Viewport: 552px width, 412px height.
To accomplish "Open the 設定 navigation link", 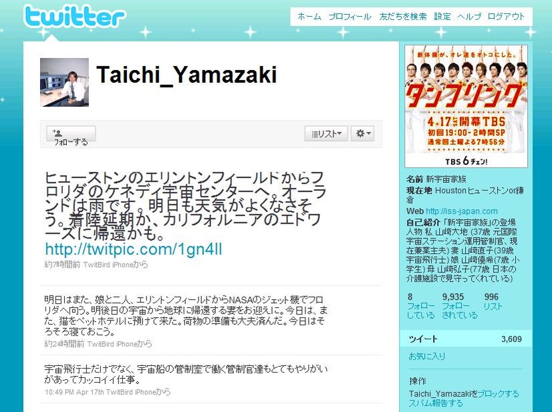I will 442,17.
